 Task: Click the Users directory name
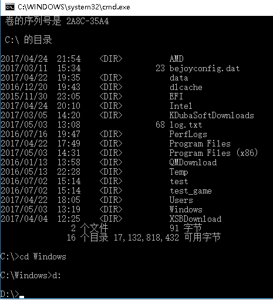tap(181, 200)
